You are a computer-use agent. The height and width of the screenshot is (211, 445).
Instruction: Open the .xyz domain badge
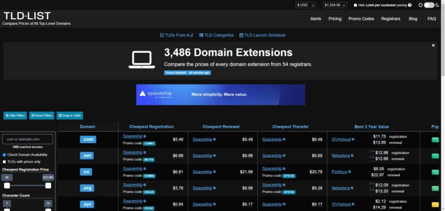point(87,204)
